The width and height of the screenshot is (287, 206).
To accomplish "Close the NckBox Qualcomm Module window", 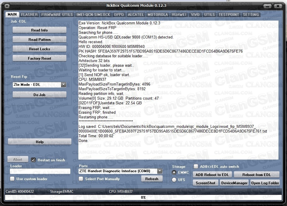I will [x=278, y=6].
